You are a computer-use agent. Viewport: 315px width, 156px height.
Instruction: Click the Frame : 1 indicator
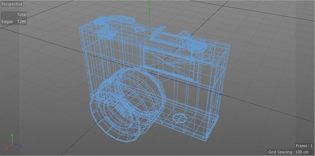point(304,146)
